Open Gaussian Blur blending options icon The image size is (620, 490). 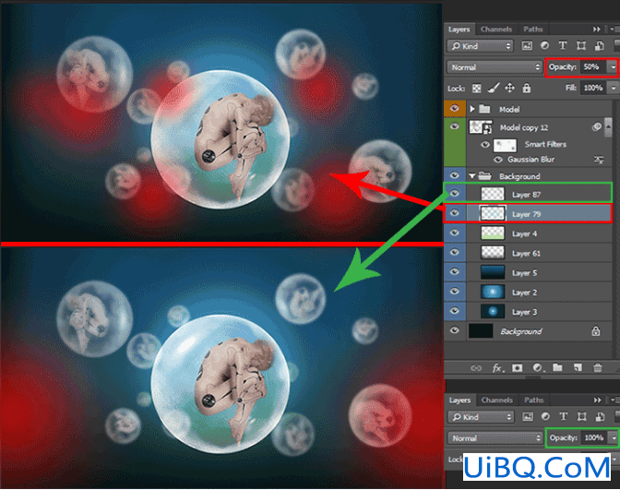click(x=599, y=160)
